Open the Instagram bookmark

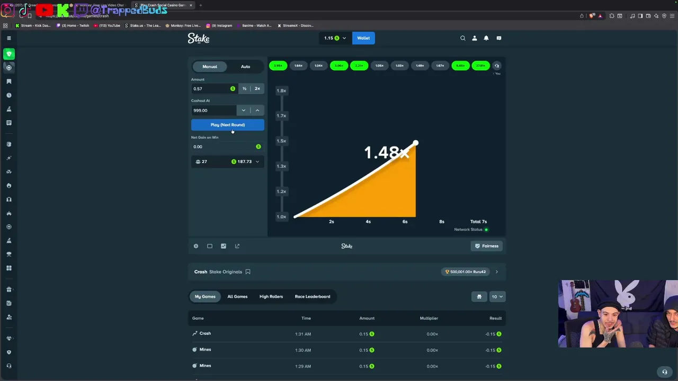[219, 25]
